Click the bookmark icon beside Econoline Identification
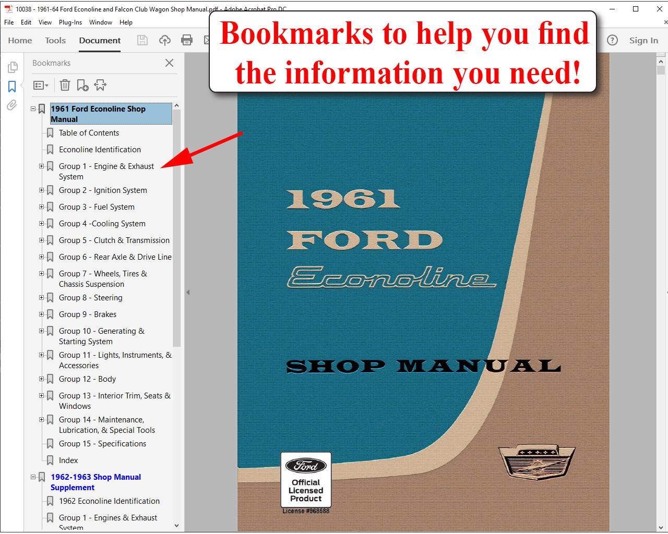Screen dimensions: 668x534 pos(50,150)
